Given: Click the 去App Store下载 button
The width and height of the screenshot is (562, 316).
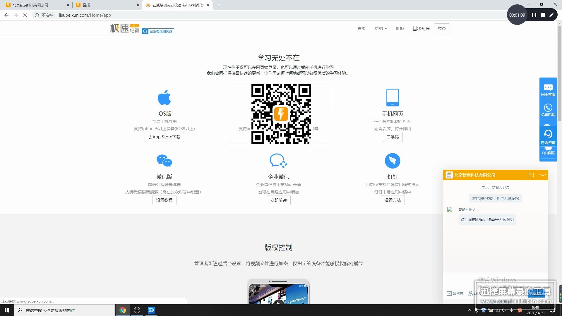Looking at the screenshot, I should [x=164, y=137].
